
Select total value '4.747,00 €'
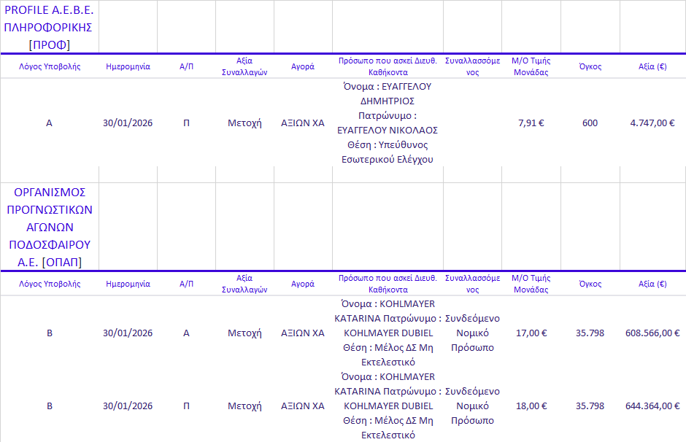(x=652, y=123)
